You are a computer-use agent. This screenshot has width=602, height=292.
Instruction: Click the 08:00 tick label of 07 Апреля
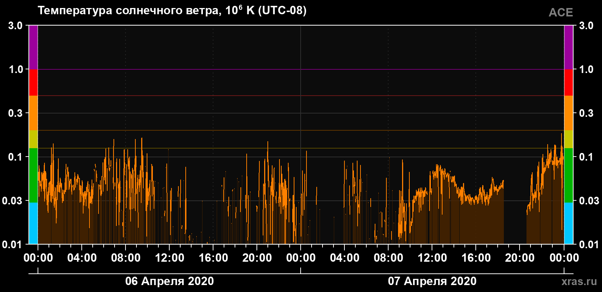[389, 258]
